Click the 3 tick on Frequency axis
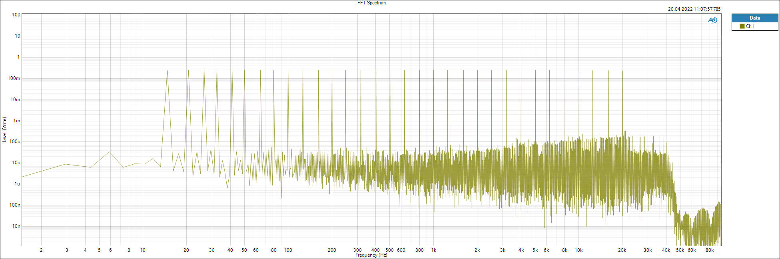The image size is (780, 259). [x=67, y=250]
